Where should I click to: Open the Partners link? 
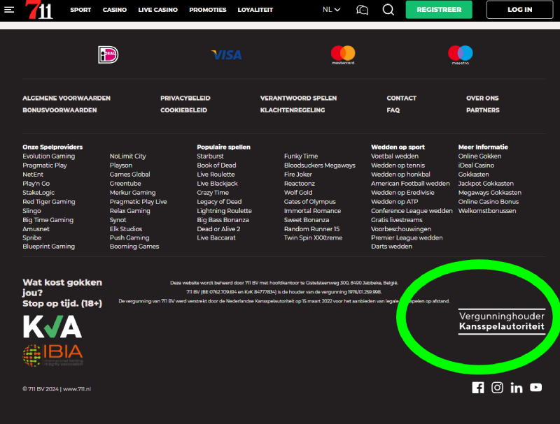[483, 110]
